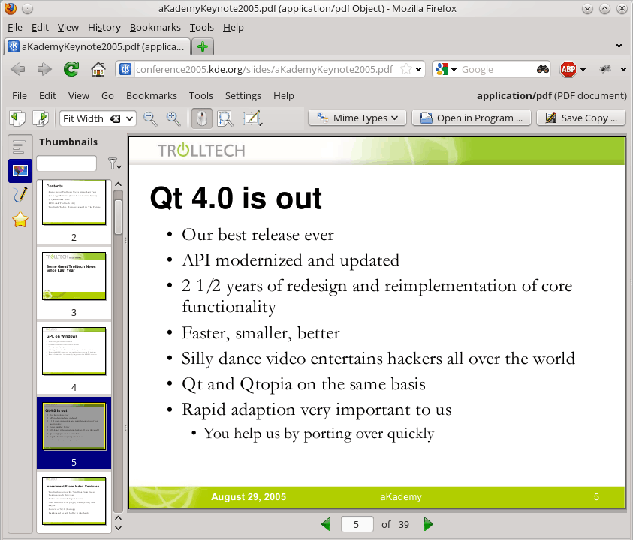Select the Investment From Index Ventures thumbnail
Image resolution: width=633 pixels, height=540 pixels.
(74, 502)
